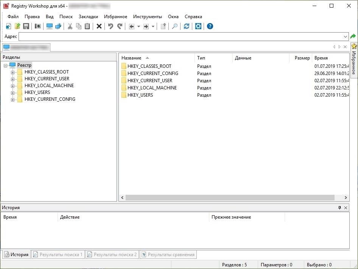The width and height of the screenshot is (358, 269).
Task: Open help question mark icon
Action: [210, 26]
